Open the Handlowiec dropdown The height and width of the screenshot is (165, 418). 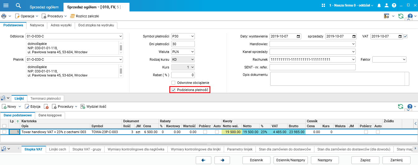353,44
